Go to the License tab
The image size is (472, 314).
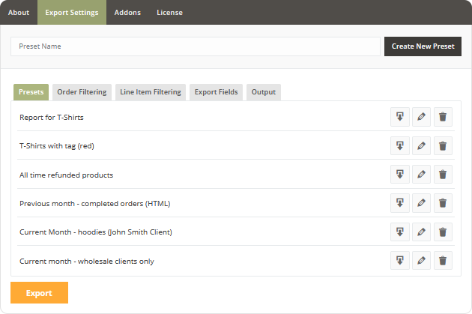point(169,13)
